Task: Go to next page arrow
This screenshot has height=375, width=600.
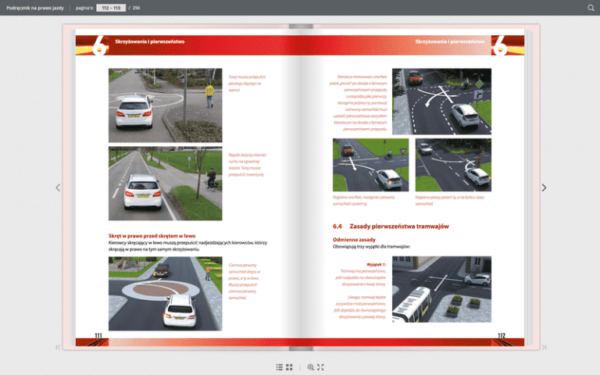Action: 544,187
